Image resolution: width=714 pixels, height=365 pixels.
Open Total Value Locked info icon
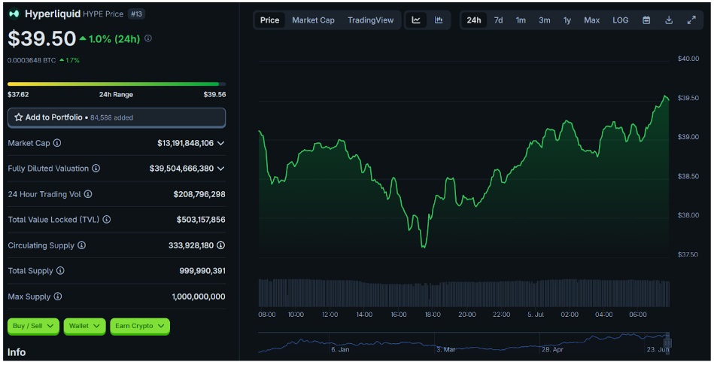click(x=107, y=220)
